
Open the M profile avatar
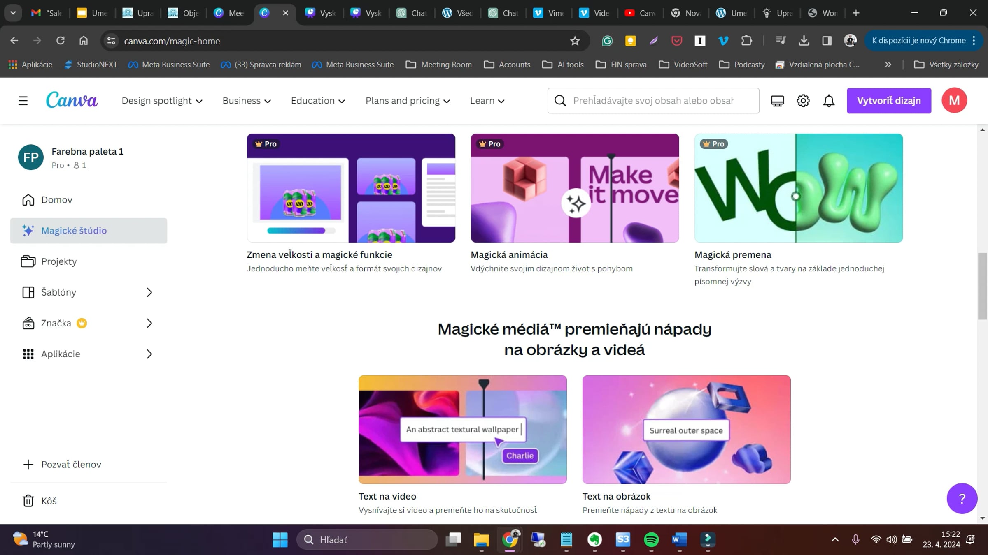(x=954, y=100)
